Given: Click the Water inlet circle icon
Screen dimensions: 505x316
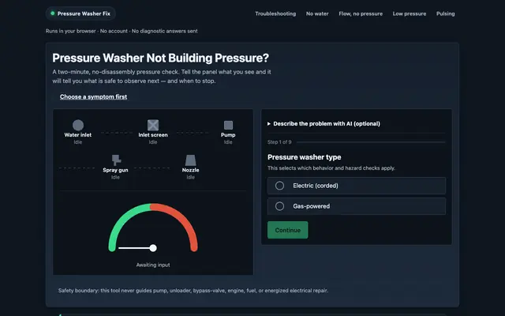Looking at the screenshot, I should point(78,125).
